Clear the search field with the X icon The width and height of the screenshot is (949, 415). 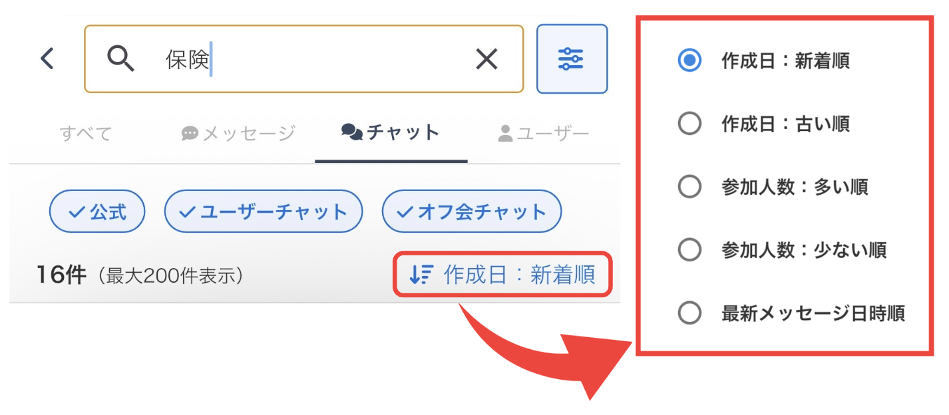(486, 59)
